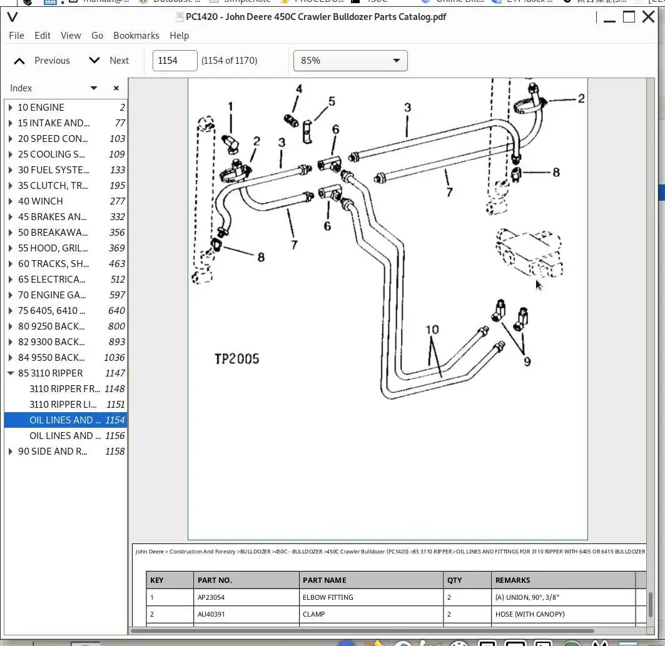Expand the 90 SIDE AND R section
665x646 pixels.
(11, 452)
